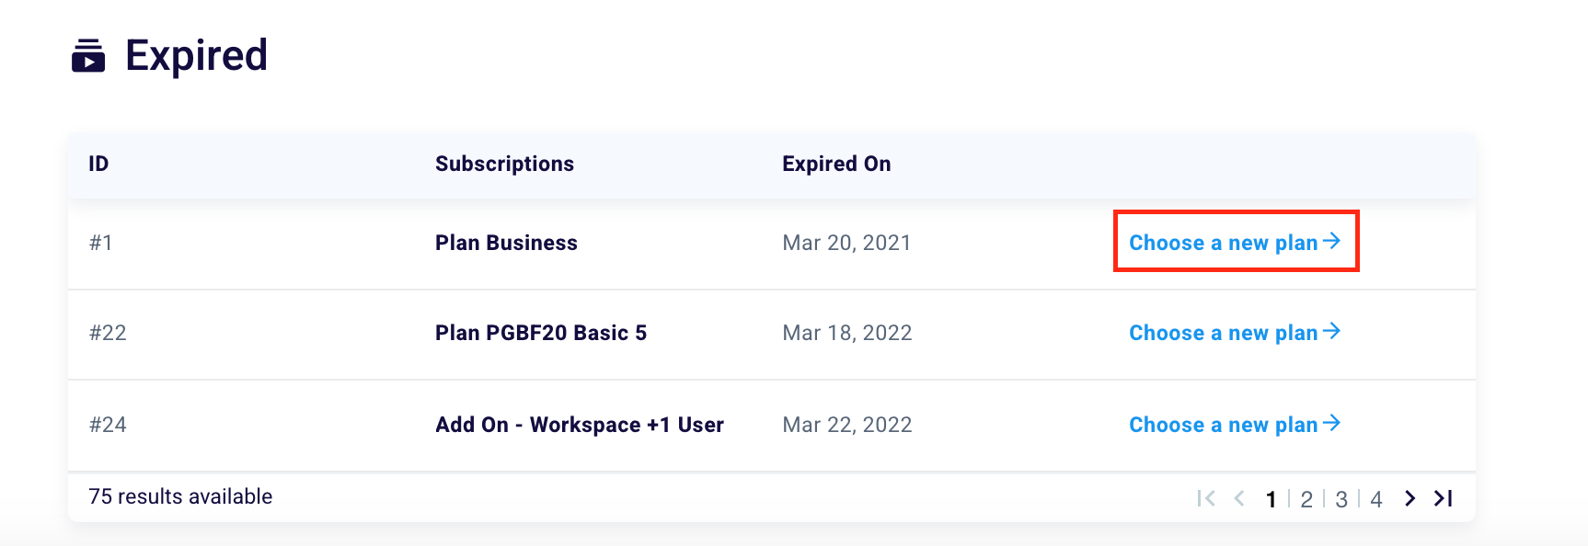
Task: Select the Plan Business subscription name
Action: pos(506,243)
